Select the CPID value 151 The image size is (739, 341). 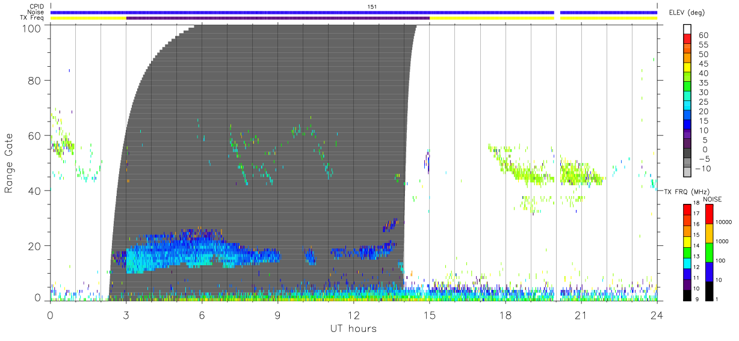373,7
